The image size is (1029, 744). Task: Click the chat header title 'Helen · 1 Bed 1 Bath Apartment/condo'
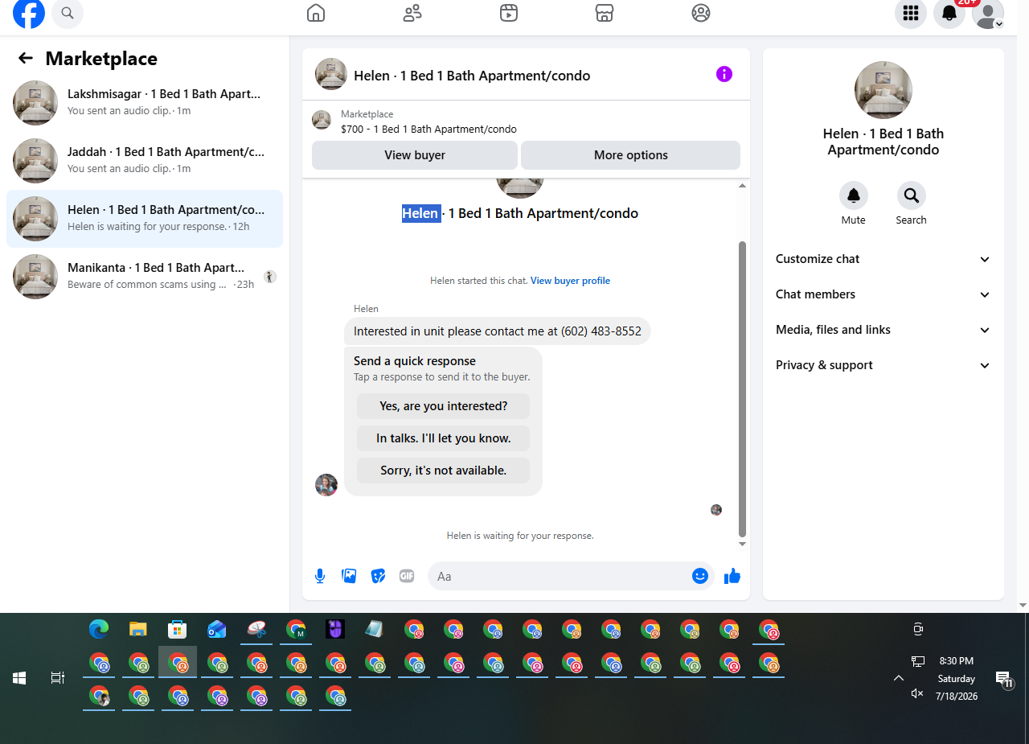click(472, 76)
